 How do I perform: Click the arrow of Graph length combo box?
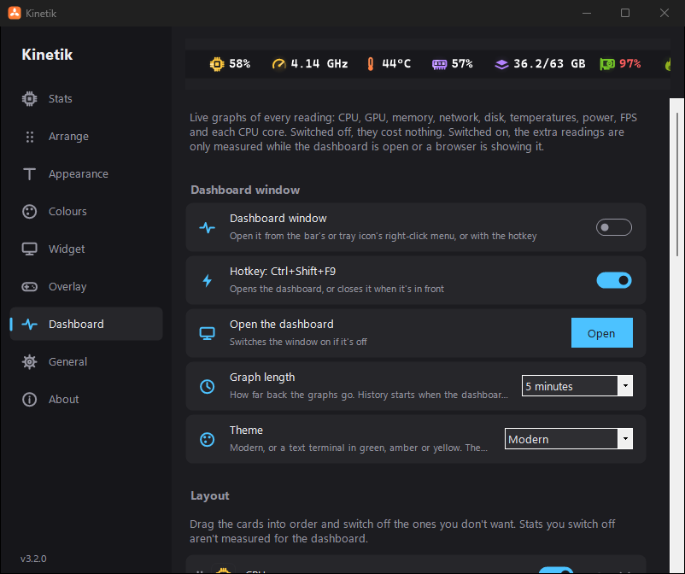(x=625, y=386)
